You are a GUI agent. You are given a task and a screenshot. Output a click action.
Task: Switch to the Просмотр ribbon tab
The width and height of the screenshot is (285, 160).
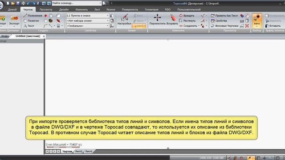point(46,9)
